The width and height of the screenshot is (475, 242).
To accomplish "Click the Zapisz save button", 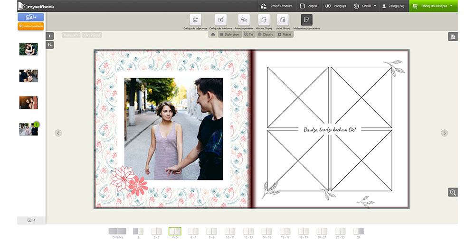I will [x=308, y=6].
